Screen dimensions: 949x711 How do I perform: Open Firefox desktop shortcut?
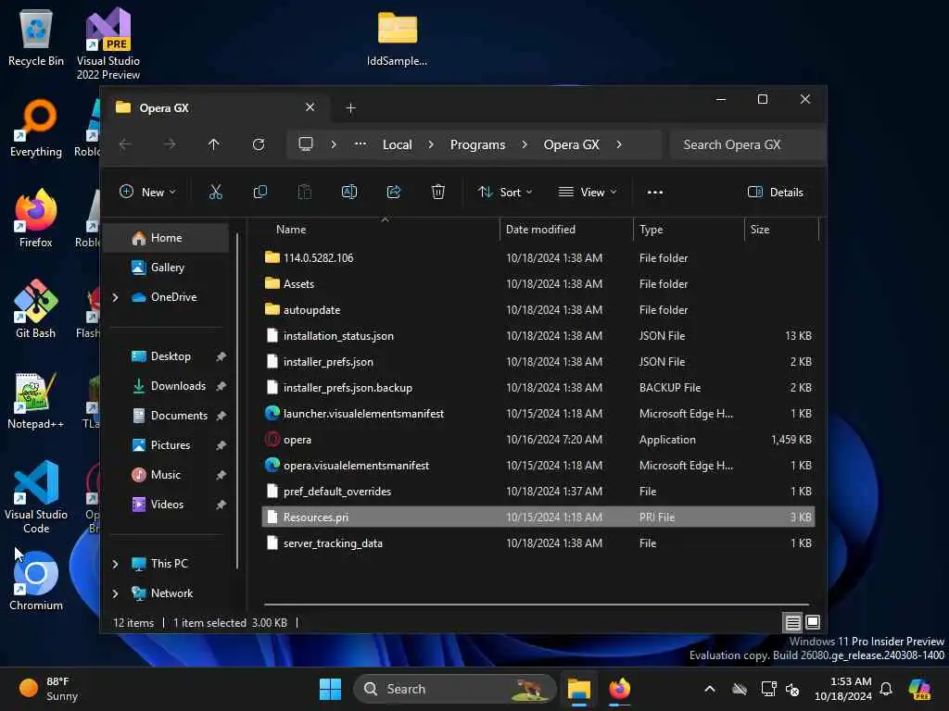36,218
